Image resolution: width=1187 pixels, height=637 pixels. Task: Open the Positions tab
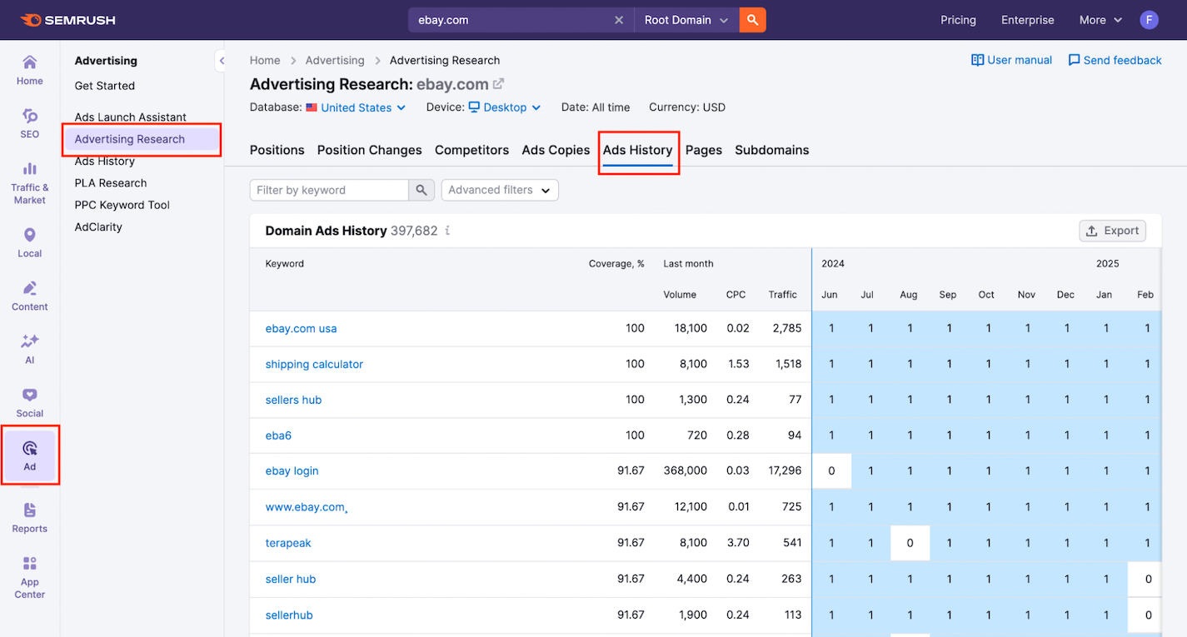(277, 150)
